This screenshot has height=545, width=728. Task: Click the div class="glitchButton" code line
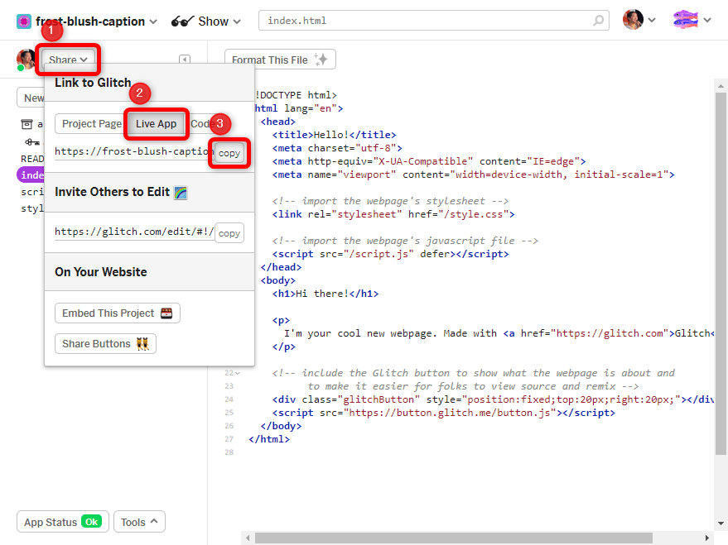click(493, 399)
